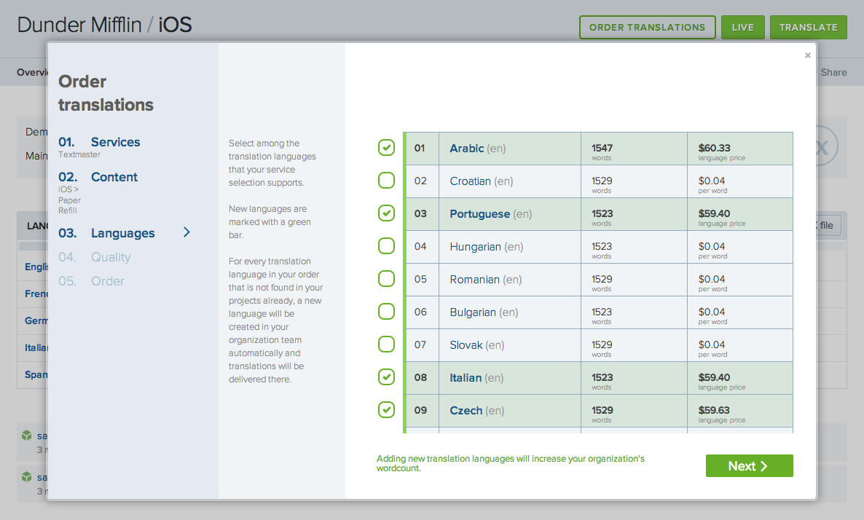Select the Romanian language checkbox
864x520 pixels.
point(386,279)
